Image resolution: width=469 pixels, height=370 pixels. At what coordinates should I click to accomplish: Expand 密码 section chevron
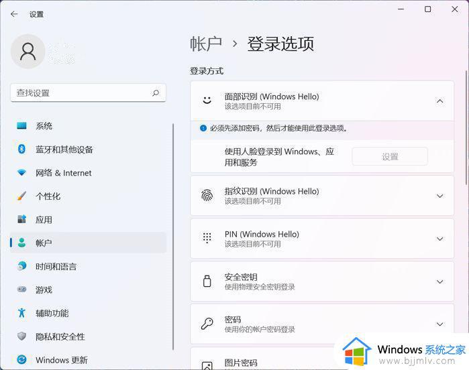tap(439, 324)
